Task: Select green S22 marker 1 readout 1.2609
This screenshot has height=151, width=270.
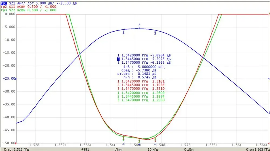Action: [141, 93]
